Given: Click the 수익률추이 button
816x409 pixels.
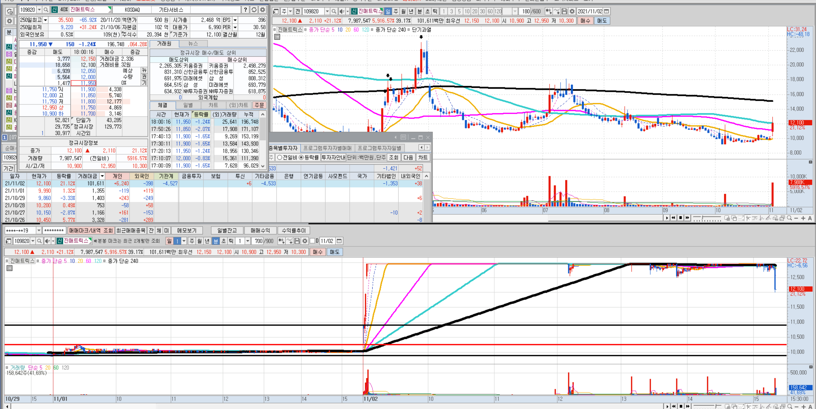Looking at the screenshot, I should pos(293,230).
